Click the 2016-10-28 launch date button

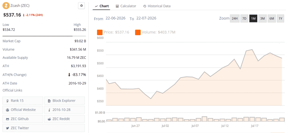click(65, 110)
